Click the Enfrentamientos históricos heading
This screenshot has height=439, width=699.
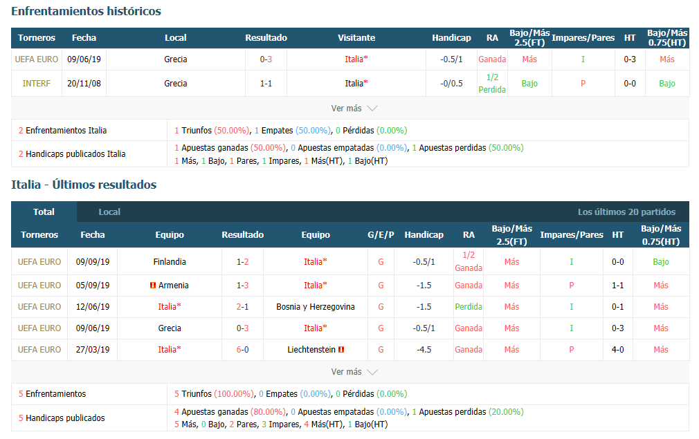click(x=86, y=11)
